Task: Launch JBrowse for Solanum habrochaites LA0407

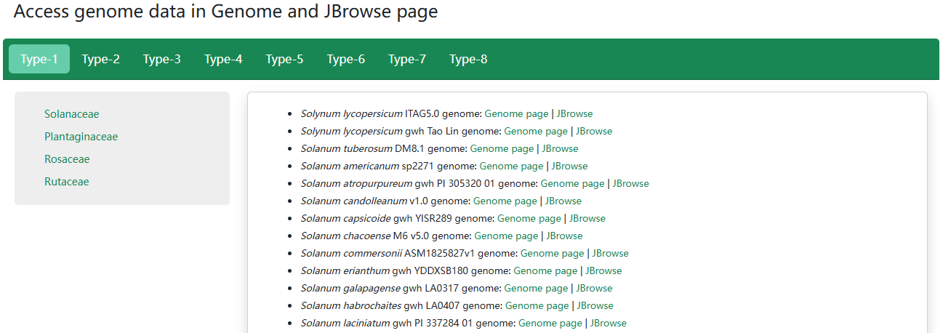Action: pyautogui.click(x=595, y=305)
